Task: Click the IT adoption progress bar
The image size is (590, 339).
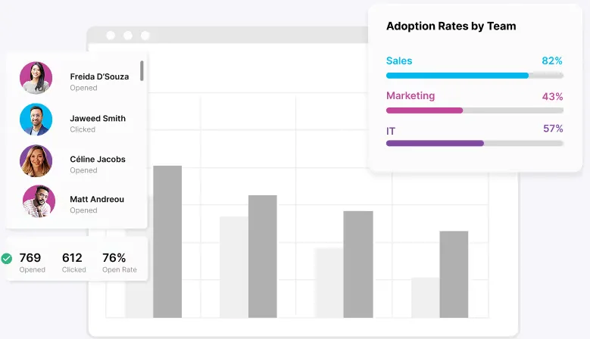Action: [x=475, y=143]
